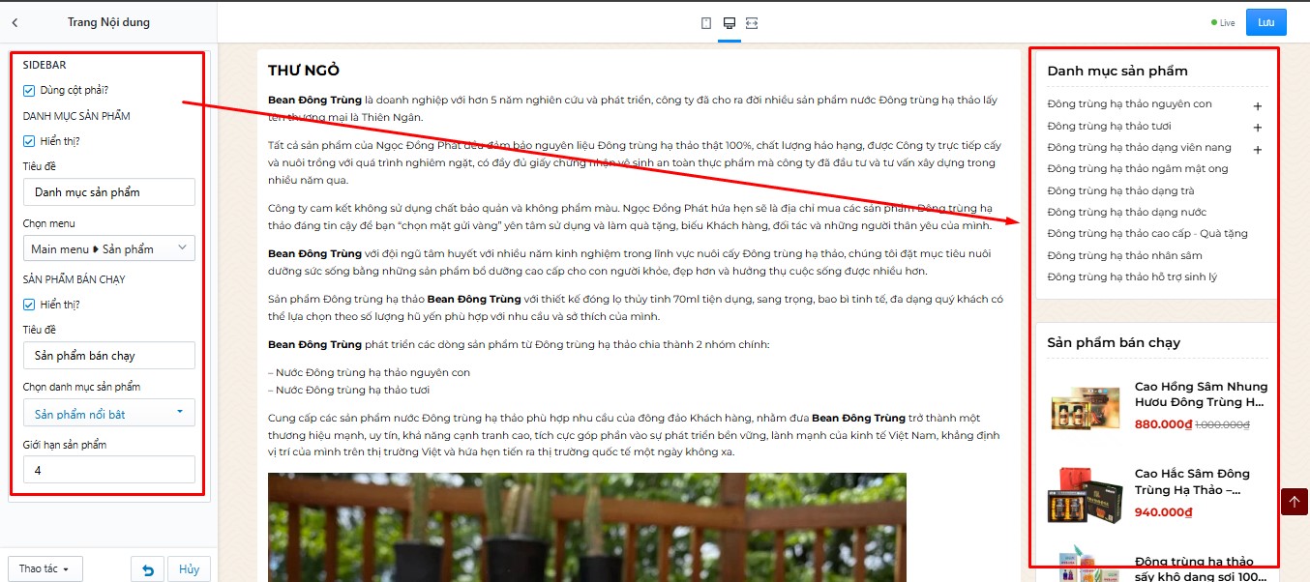The width and height of the screenshot is (1310, 582).
Task: Click the 940.000₫ price
Action: 1163,512
